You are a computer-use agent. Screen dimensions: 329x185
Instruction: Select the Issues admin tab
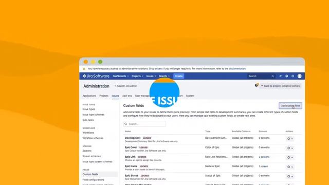coord(115,96)
